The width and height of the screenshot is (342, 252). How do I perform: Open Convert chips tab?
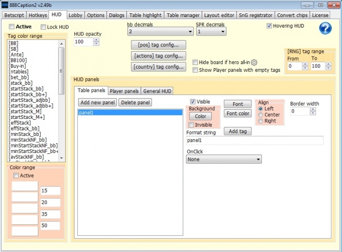tap(292, 15)
